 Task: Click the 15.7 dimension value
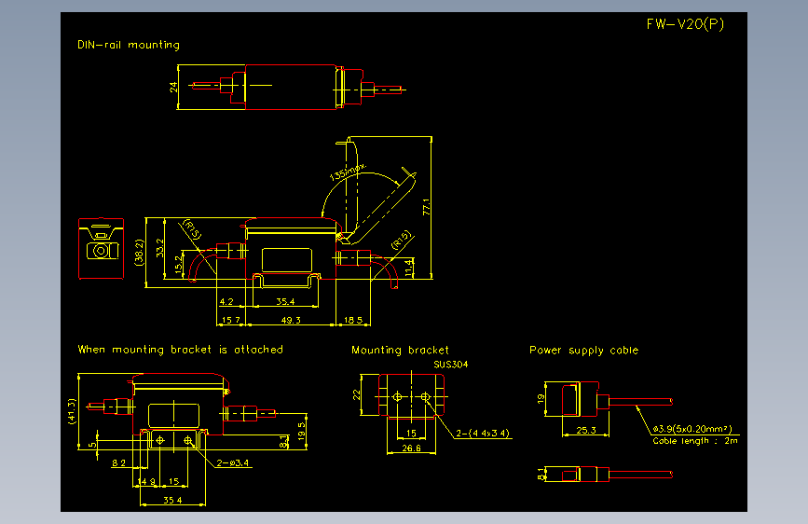pyautogui.click(x=231, y=321)
